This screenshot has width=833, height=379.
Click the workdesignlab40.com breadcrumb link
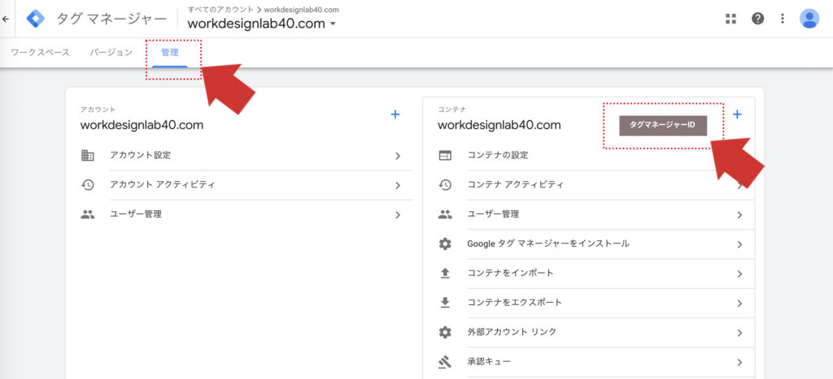click(301, 10)
